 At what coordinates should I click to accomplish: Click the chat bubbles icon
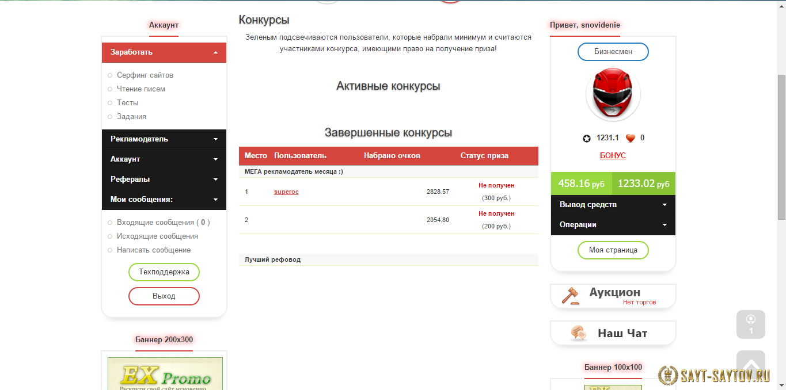(578, 333)
